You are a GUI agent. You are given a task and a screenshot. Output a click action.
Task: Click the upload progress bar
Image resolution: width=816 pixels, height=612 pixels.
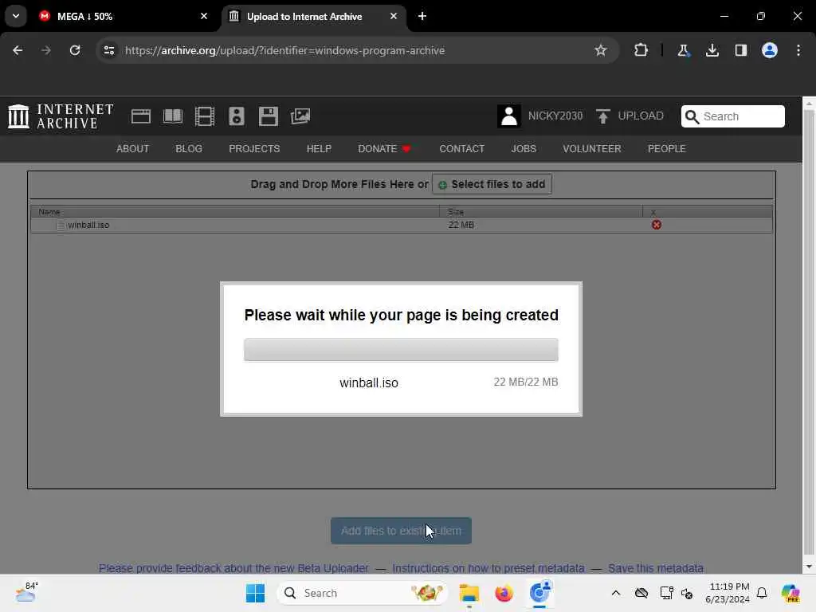tap(402, 350)
